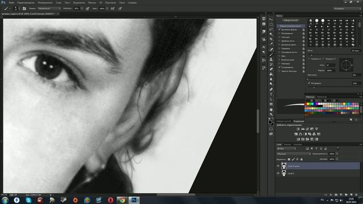
Task: Select the Lasso tool
Action: tap(271, 29)
